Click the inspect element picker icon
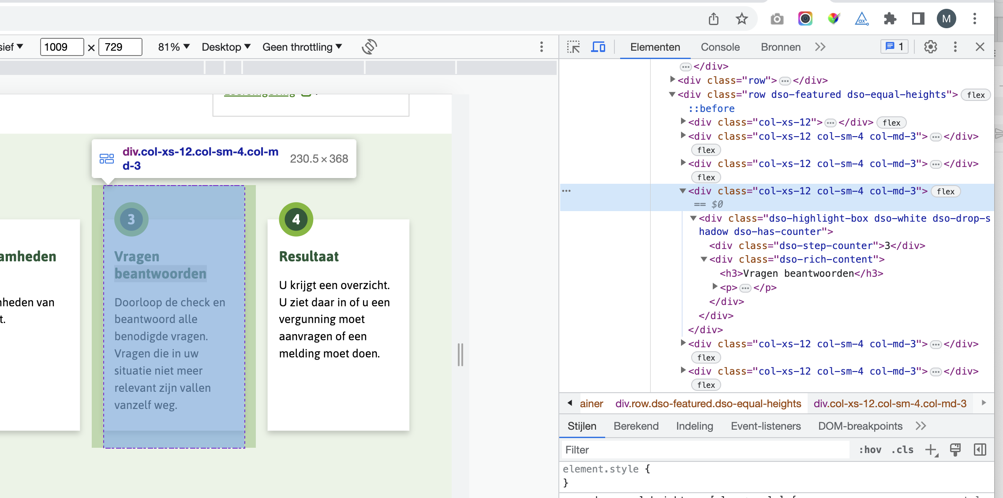The image size is (1003, 498). click(573, 47)
